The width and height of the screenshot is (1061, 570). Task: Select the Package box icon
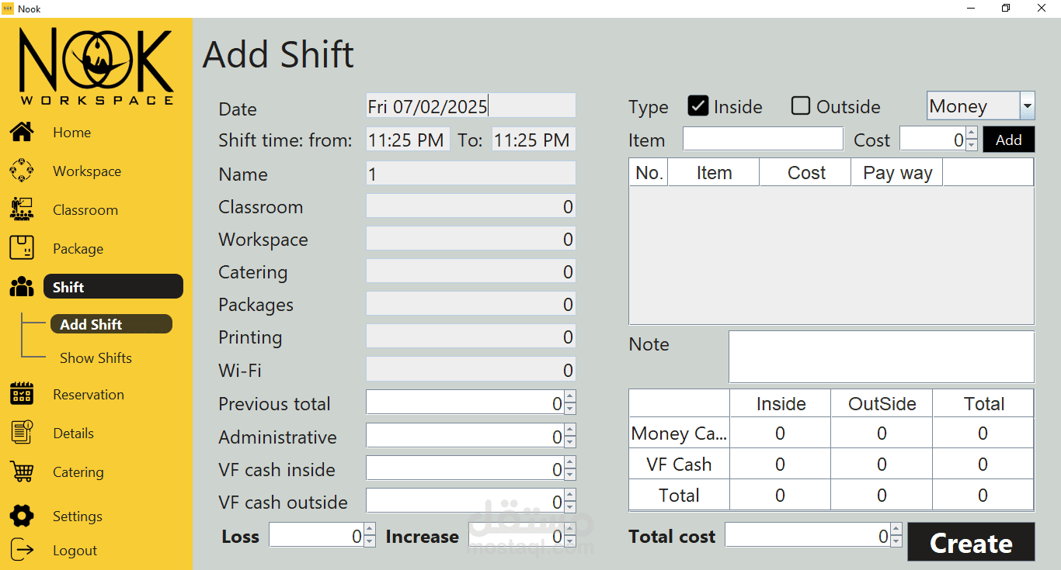point(22,248)
